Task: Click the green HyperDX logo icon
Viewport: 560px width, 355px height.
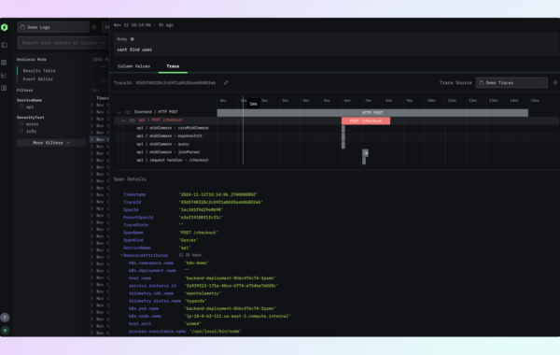Action: coord(5,27)
